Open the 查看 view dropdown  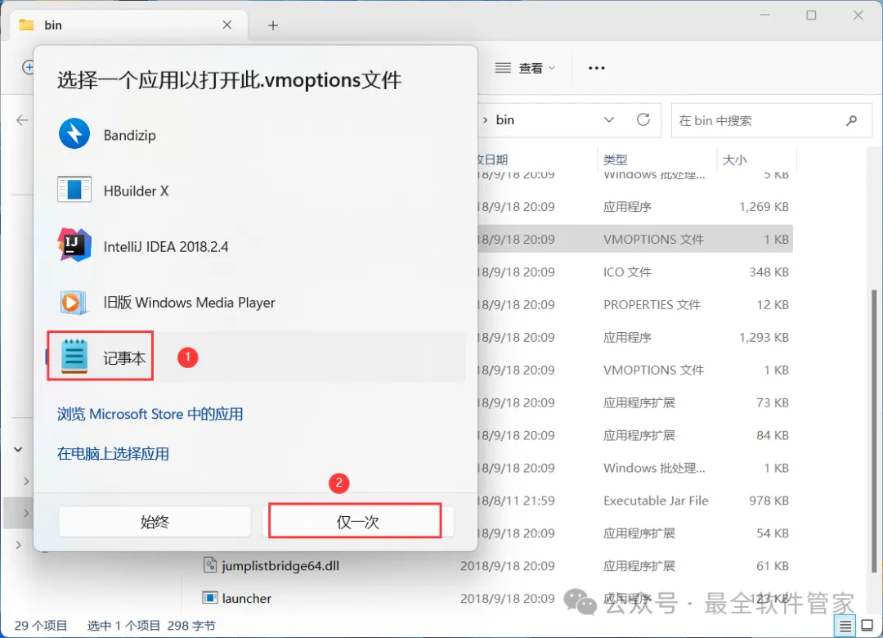[x=525, y=68]
